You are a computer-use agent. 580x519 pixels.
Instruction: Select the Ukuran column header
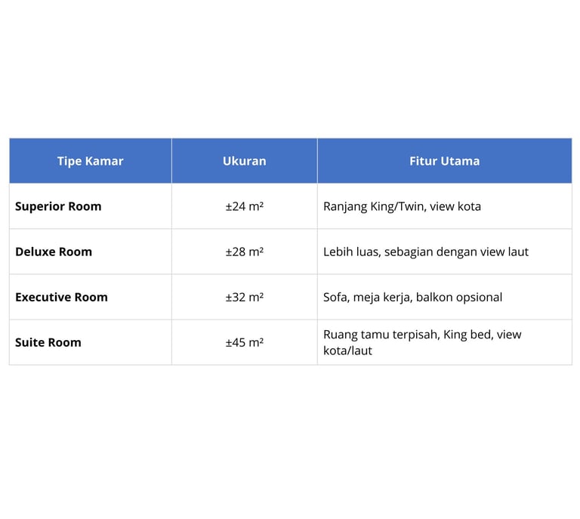(x=244, y=161)
